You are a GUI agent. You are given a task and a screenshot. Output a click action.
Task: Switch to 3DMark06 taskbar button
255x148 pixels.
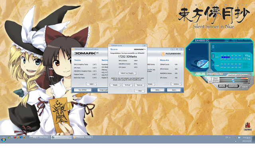83,137
